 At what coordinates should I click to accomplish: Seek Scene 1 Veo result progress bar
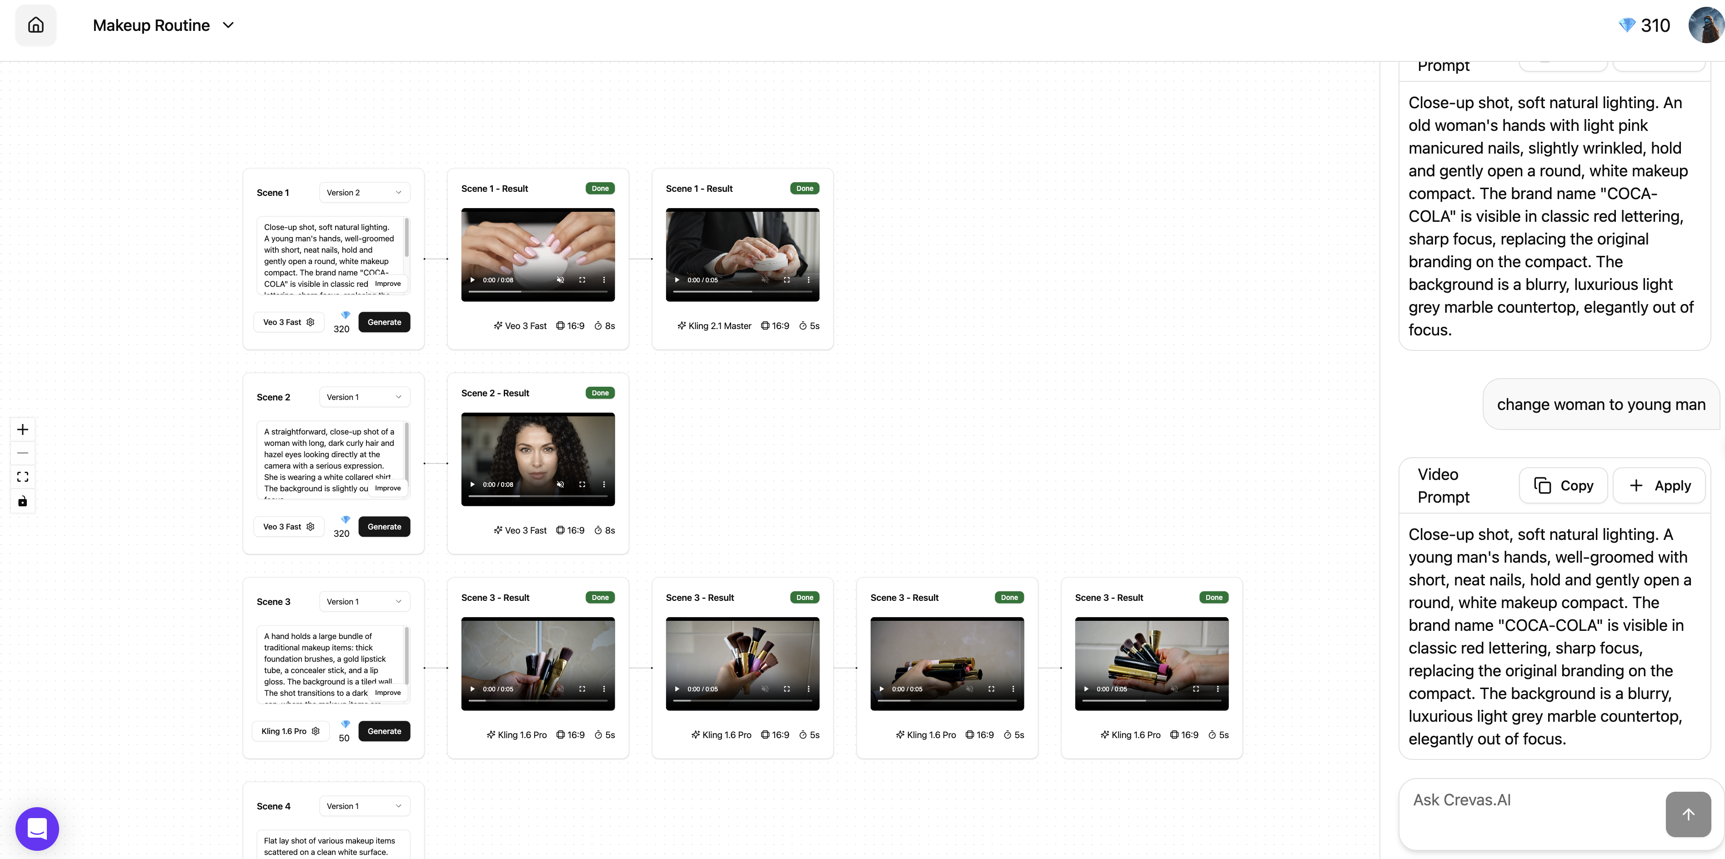point(538,292)
